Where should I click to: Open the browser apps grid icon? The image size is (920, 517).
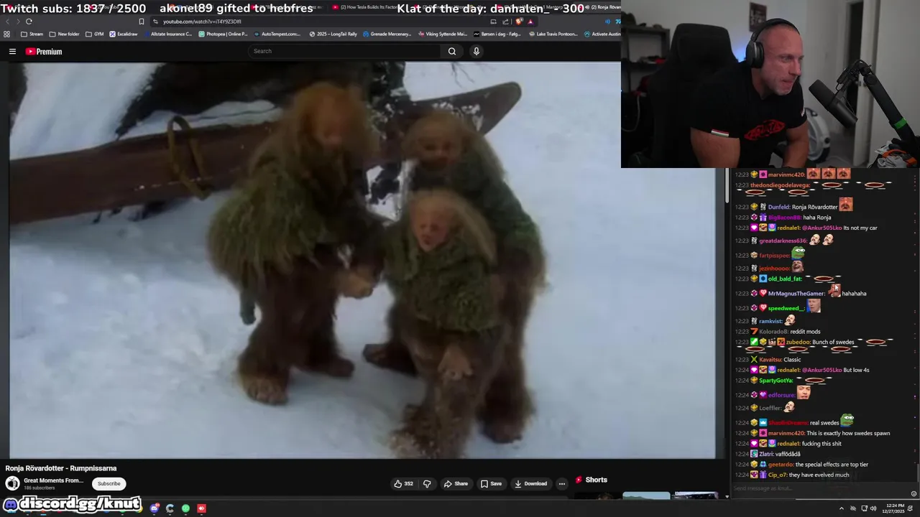[x=7, y=34]
